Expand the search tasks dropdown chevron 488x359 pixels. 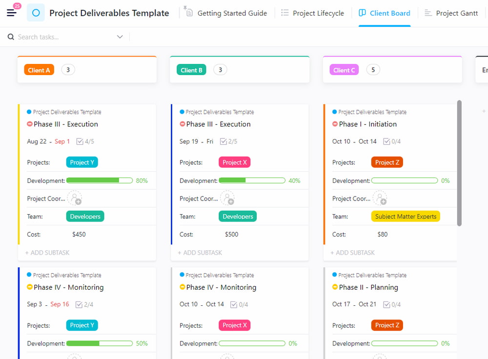tap(120, 37)
